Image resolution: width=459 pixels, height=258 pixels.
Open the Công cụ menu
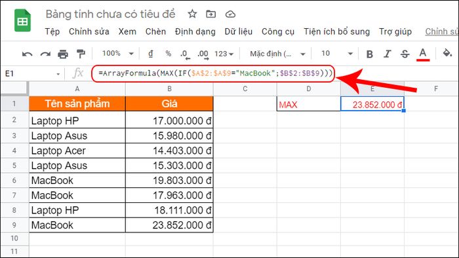[x=278, y=31]
